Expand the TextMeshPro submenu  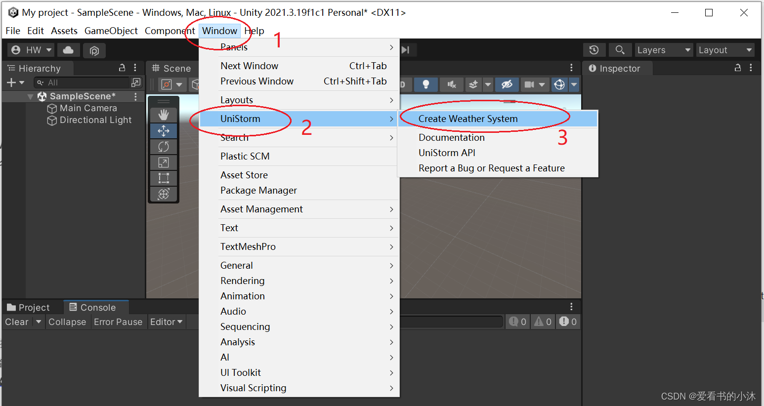(x=299, y=247)
